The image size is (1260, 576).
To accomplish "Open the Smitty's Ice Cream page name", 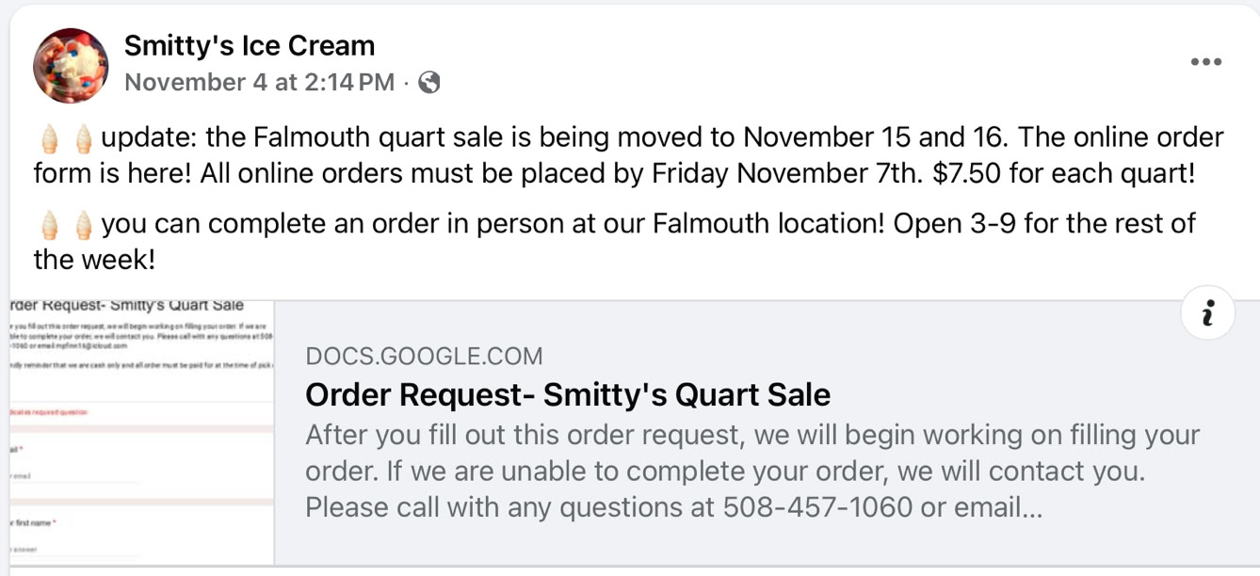I will (250, 45).
